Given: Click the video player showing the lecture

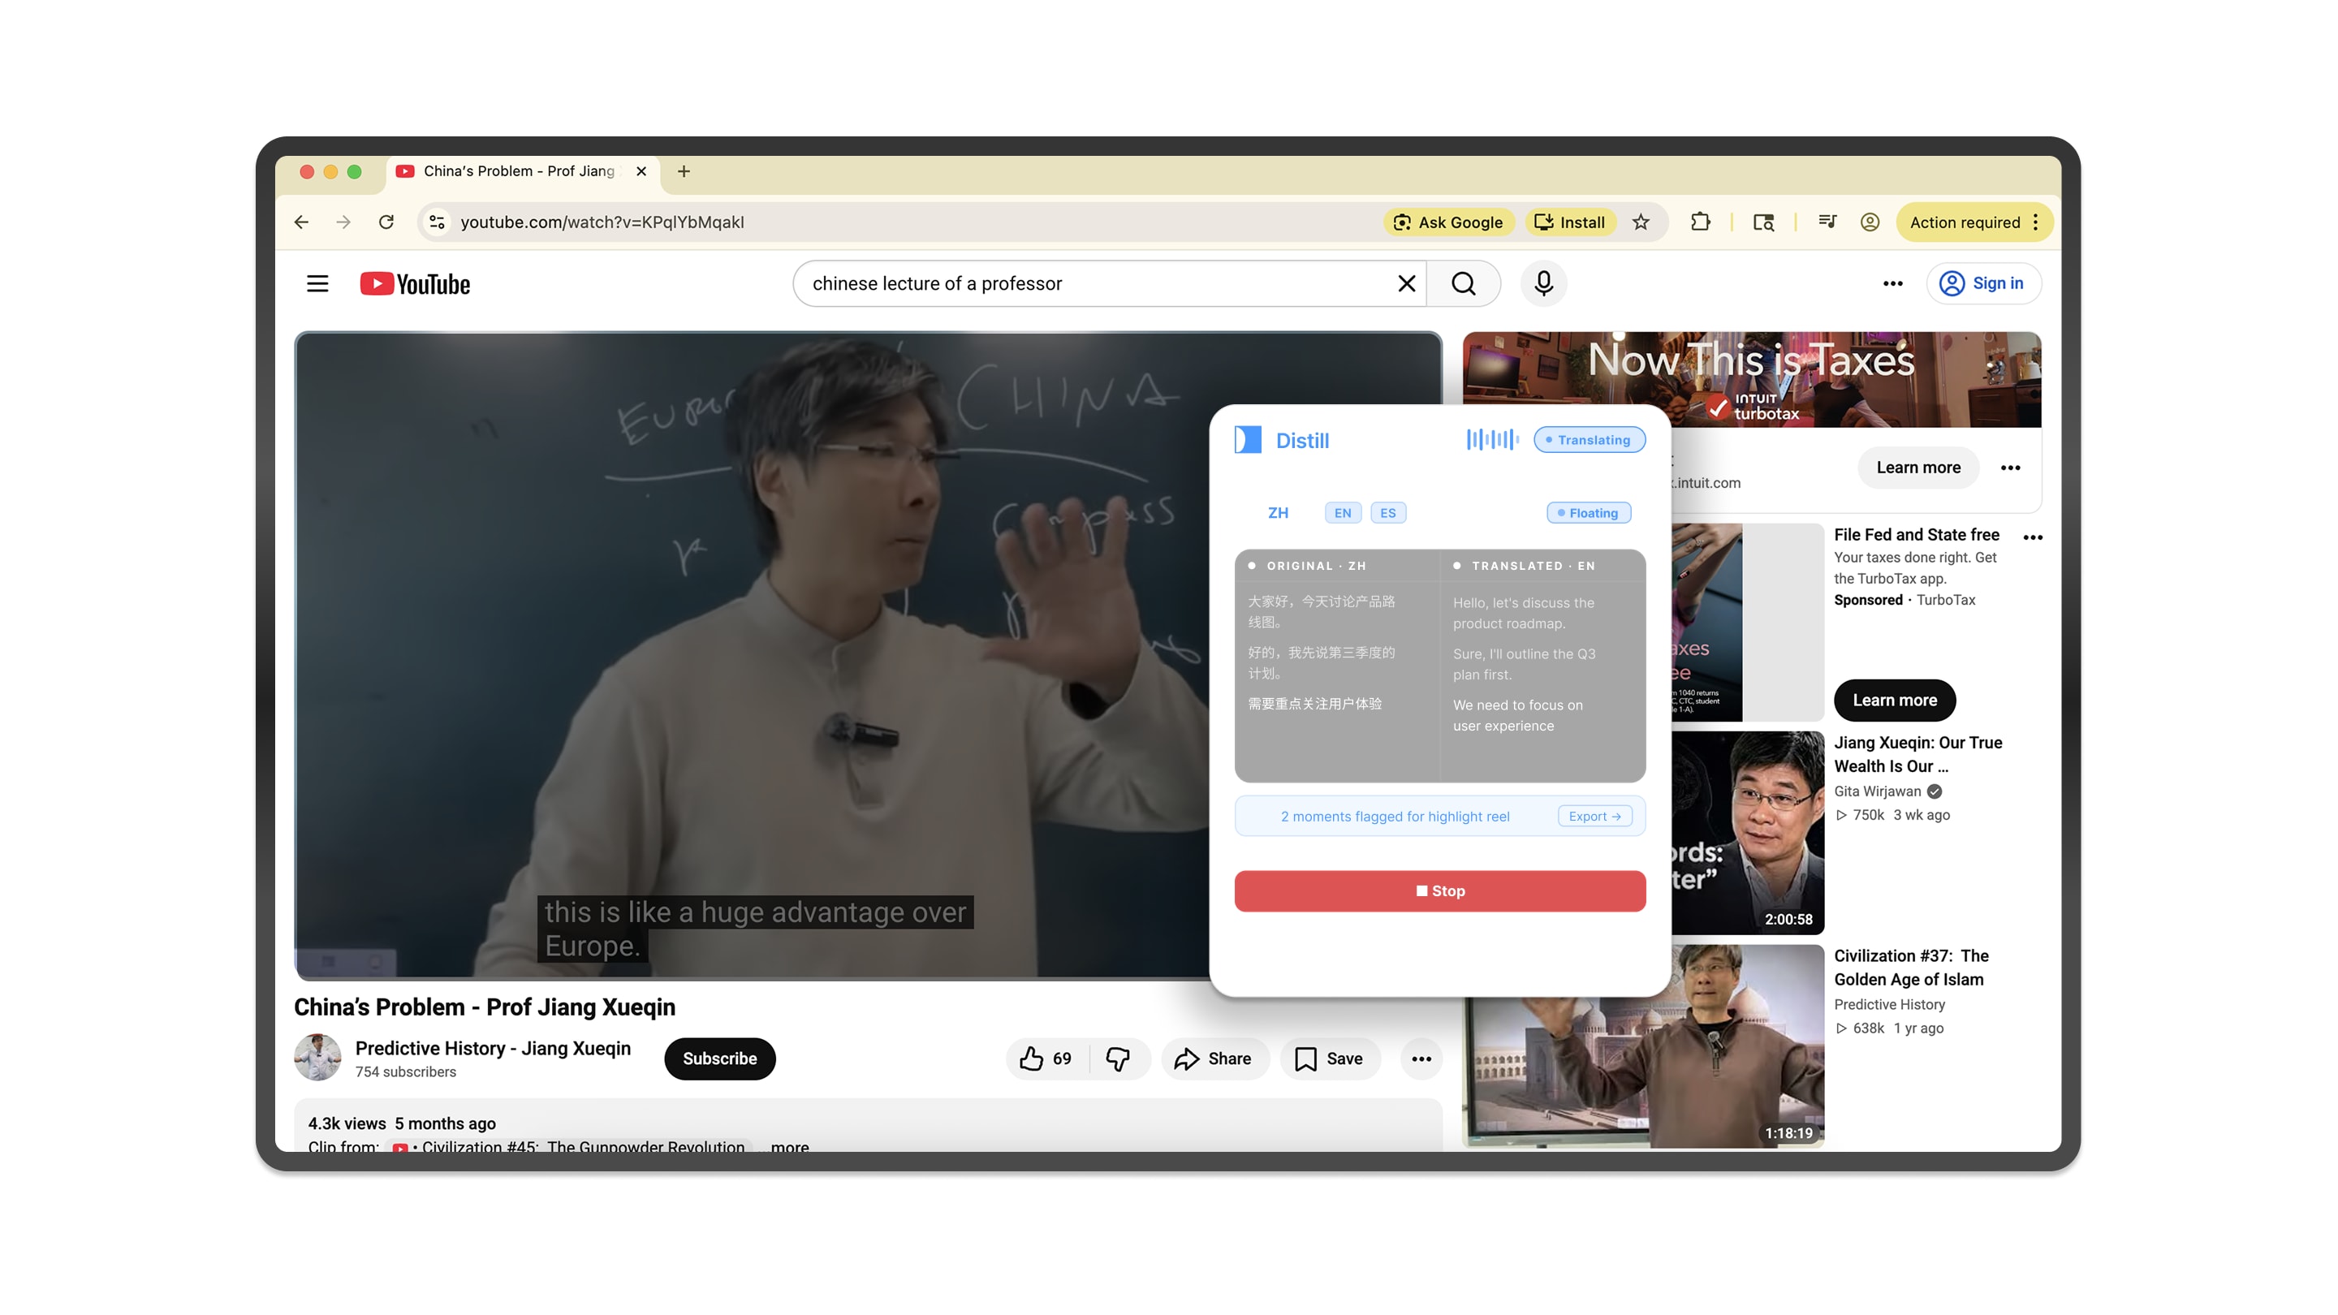Looking at the screenshot, I should pyautogui.click(x=752, y=655).
